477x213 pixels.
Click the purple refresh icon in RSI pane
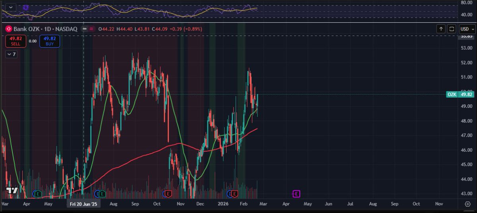pyautogui.click(x=26, y=7)
